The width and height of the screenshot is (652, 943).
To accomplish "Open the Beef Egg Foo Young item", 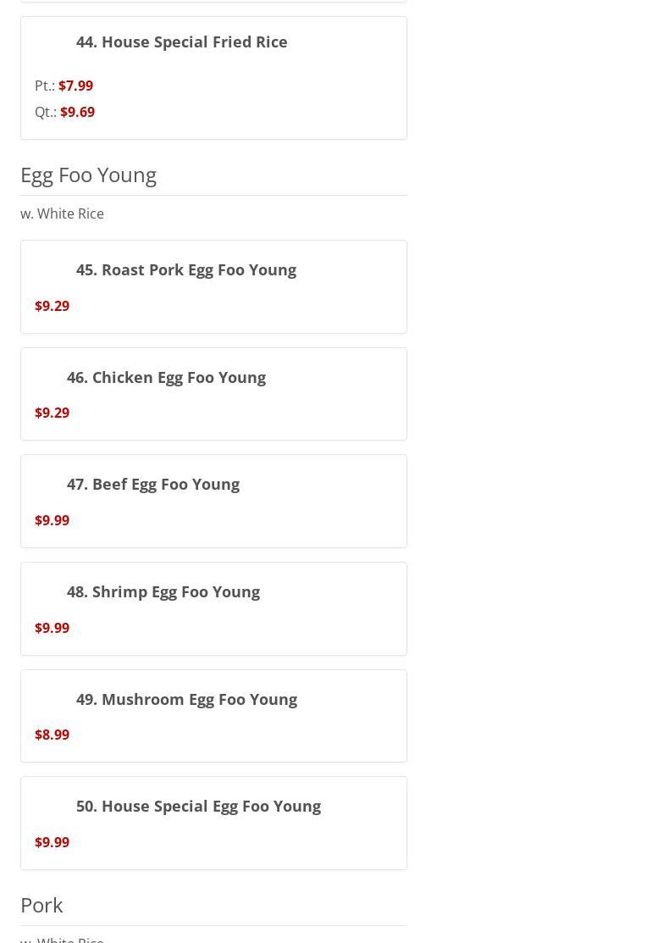I will [152, 484].
